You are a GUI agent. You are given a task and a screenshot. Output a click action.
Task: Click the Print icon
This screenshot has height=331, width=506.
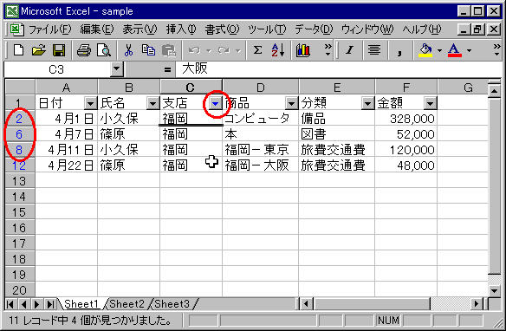[84, 50]
